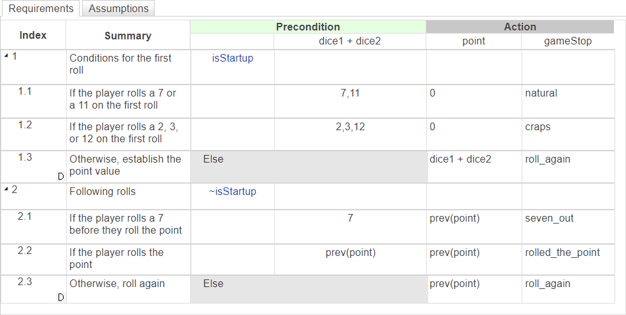Screen dimensions: 626x315
Task: Click the summary 'Following rolls'
Action: (x=102, y=191)
